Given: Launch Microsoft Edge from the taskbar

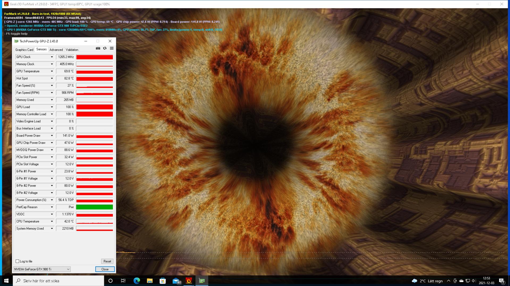Looking at the screenshot, I should [x=137, y=281].
